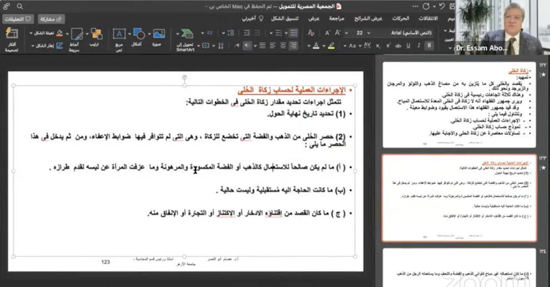Image resolution: width=550 pixels, height=287 pixels.
Task: Redo or repeat last action
Action: (426, 6)
